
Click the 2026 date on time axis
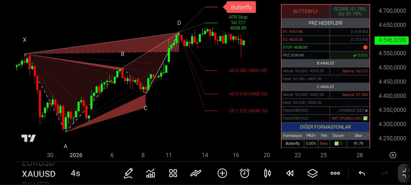click(76, 155)
